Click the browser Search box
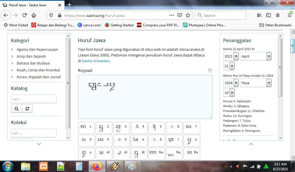295x172 pixels. (x=220, y=15)
